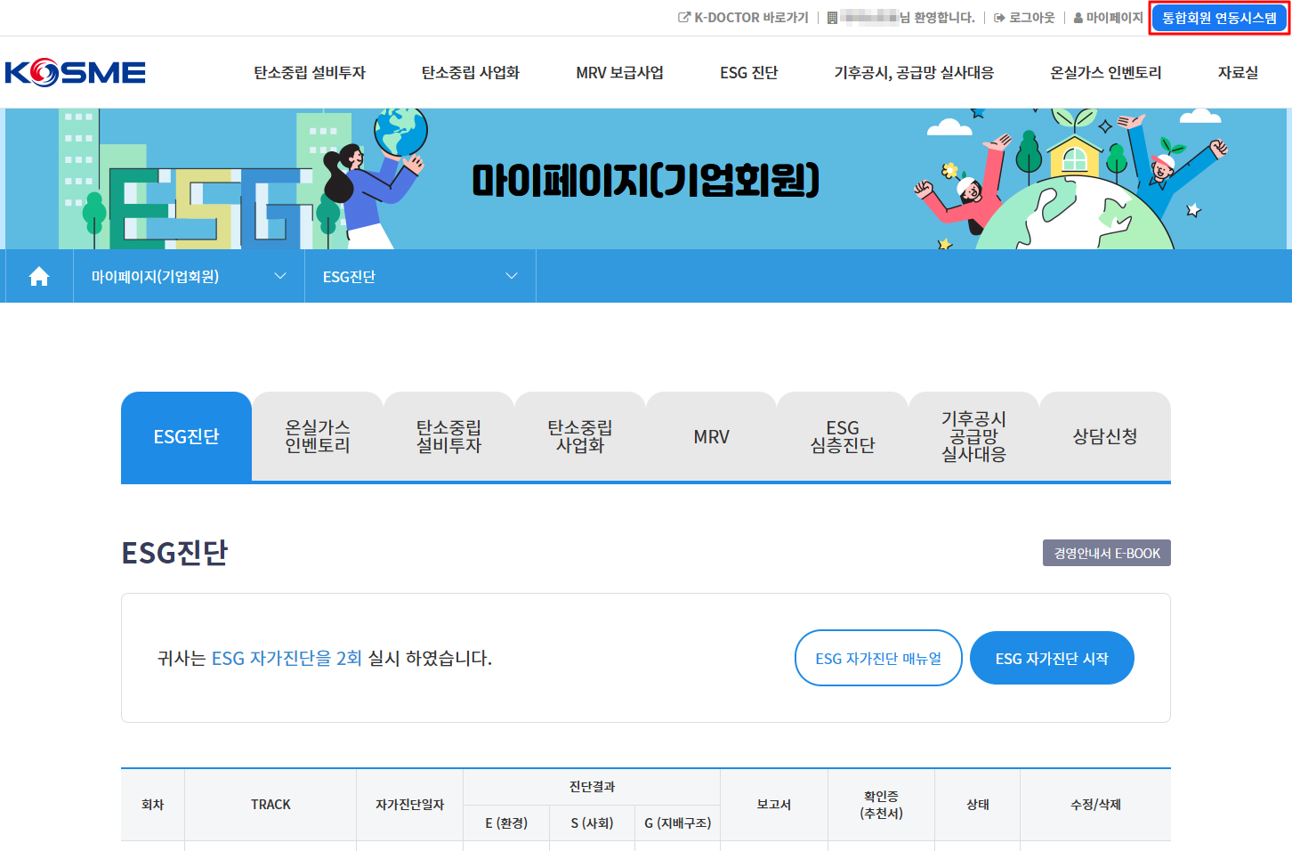Open 탄소중립 사업화 main menu
Image resolution: width=1292 pixels, height=851 pixels.
click(x=471, y=73)
